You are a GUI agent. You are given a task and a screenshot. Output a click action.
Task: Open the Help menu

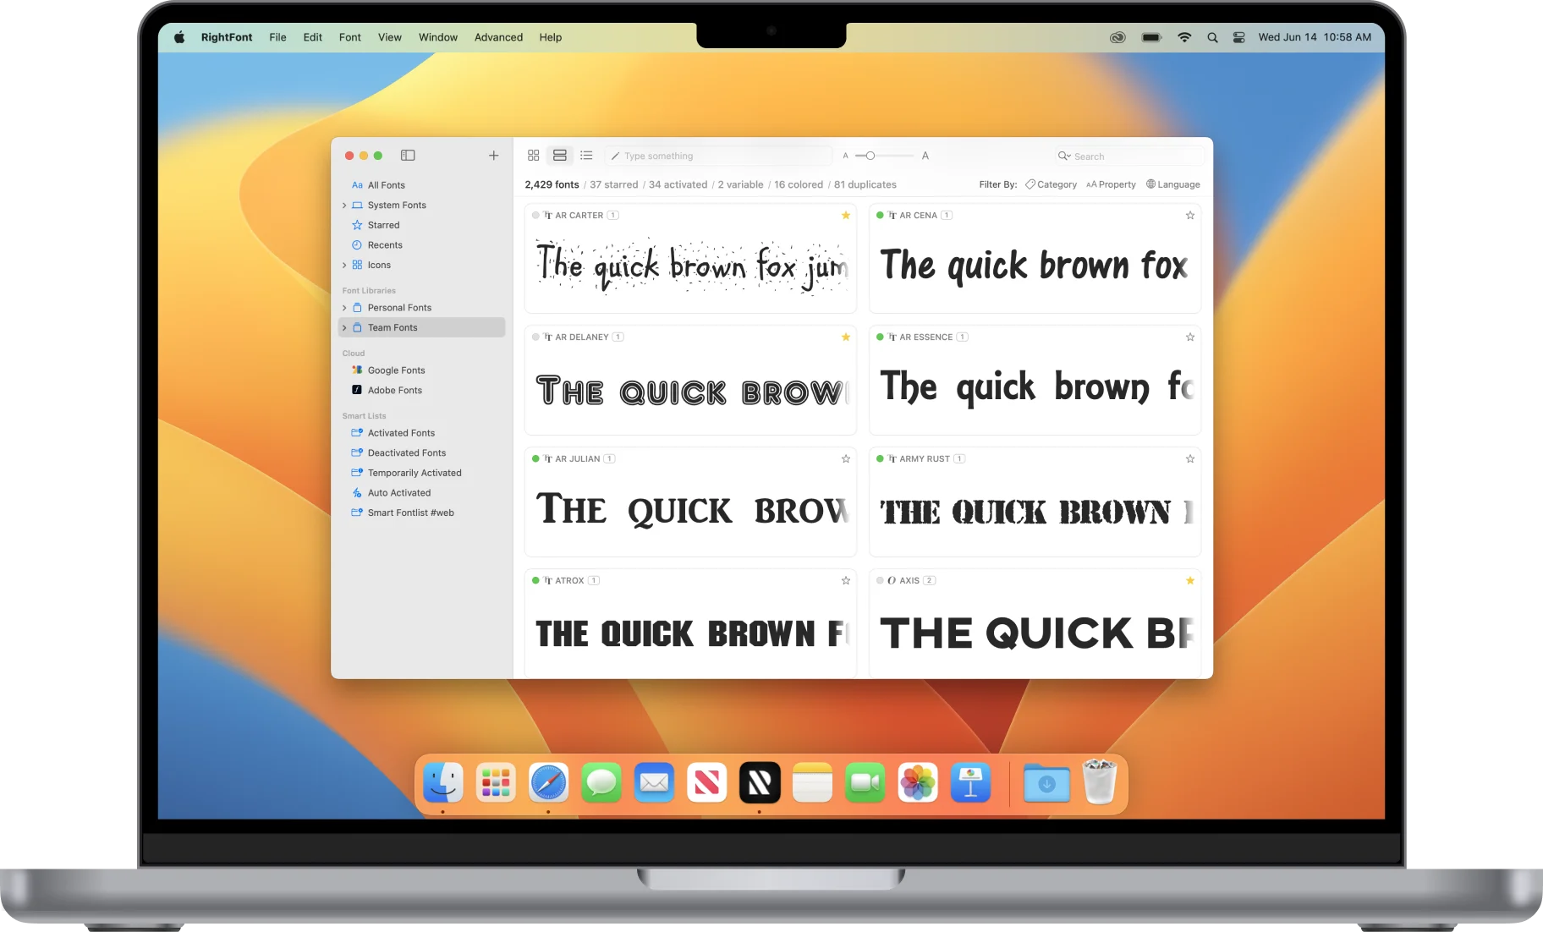pyautogui.click(x=551, y=37)
